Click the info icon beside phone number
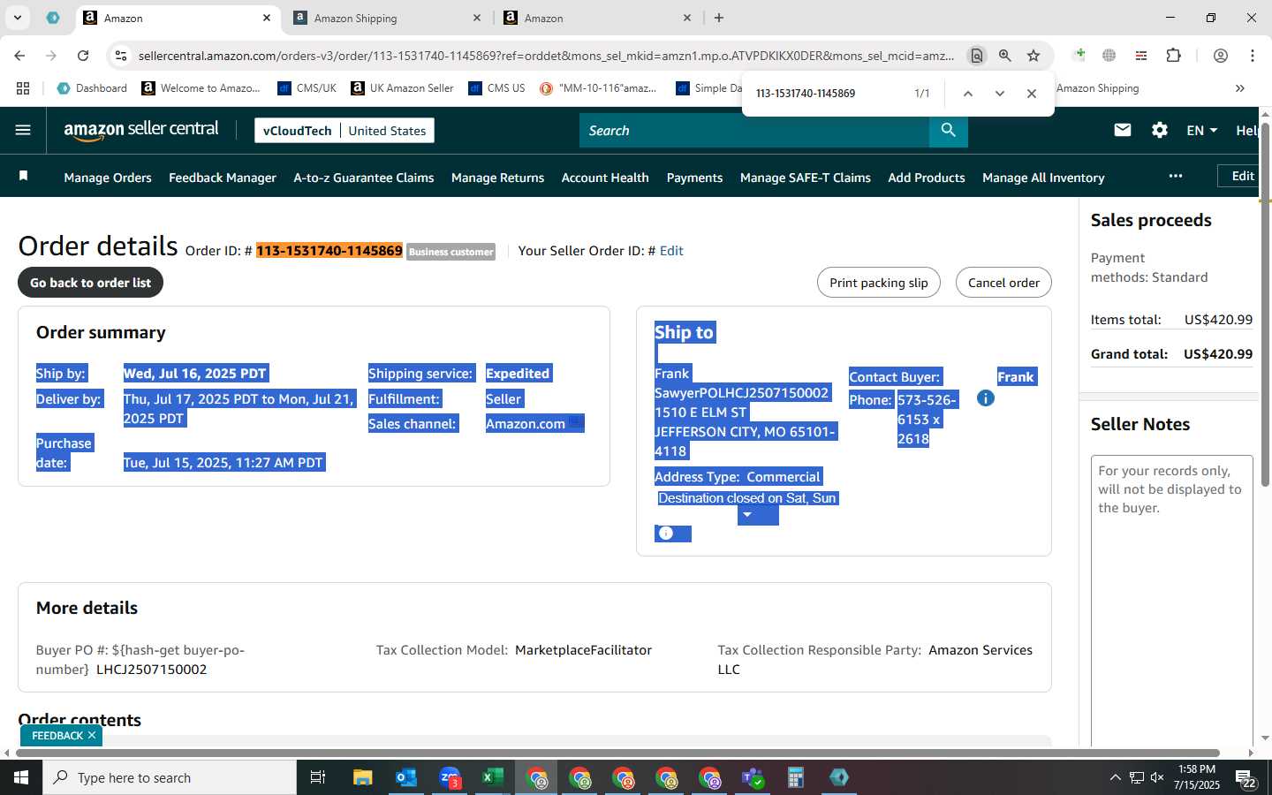The image size is (1272, 795). (986, 398)
